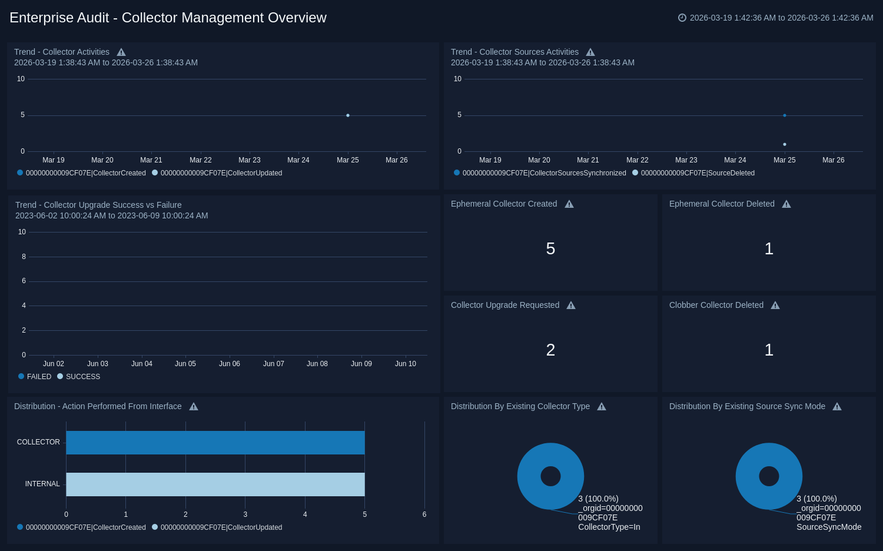Image resolution: width=883 pixels, height=551 pixels.
Task: Click the clock icon beside the dashboard time range
Action: (682, 18)
